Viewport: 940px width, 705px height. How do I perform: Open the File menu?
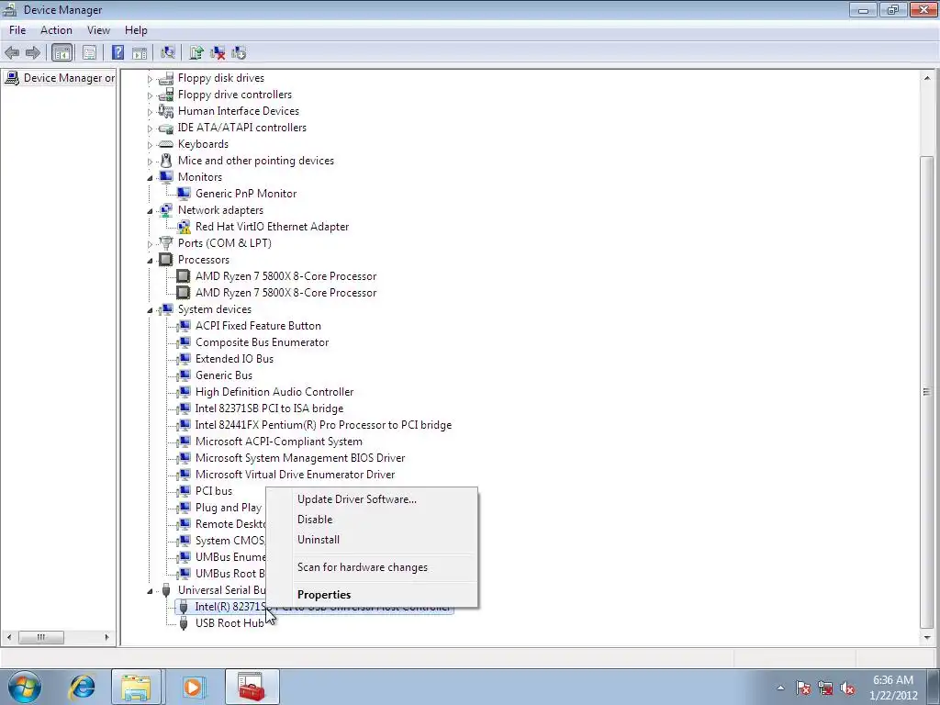click(x=17, y=30)
